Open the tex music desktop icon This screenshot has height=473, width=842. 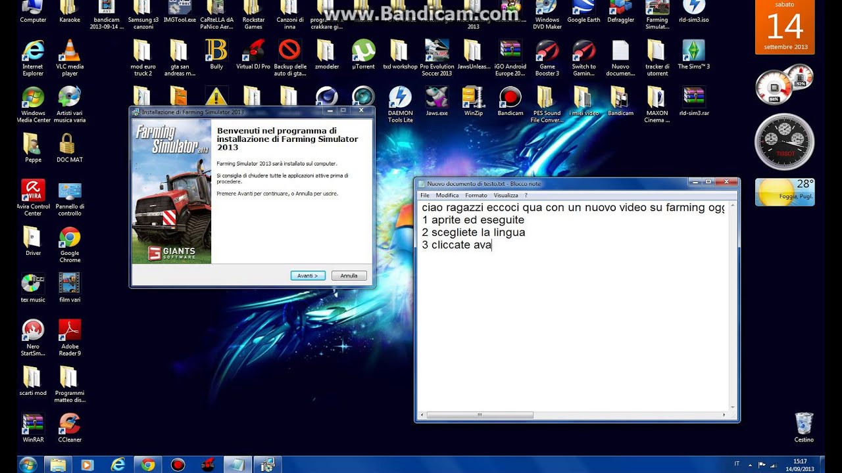click(33, 288)
